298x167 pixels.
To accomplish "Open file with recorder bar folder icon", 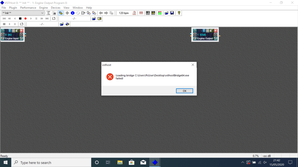I will [x=62, y=24].
